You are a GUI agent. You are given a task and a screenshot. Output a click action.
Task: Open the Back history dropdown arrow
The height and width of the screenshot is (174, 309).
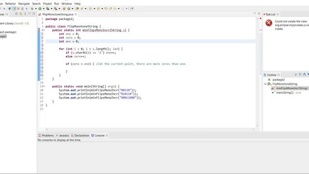click(119, 9)
